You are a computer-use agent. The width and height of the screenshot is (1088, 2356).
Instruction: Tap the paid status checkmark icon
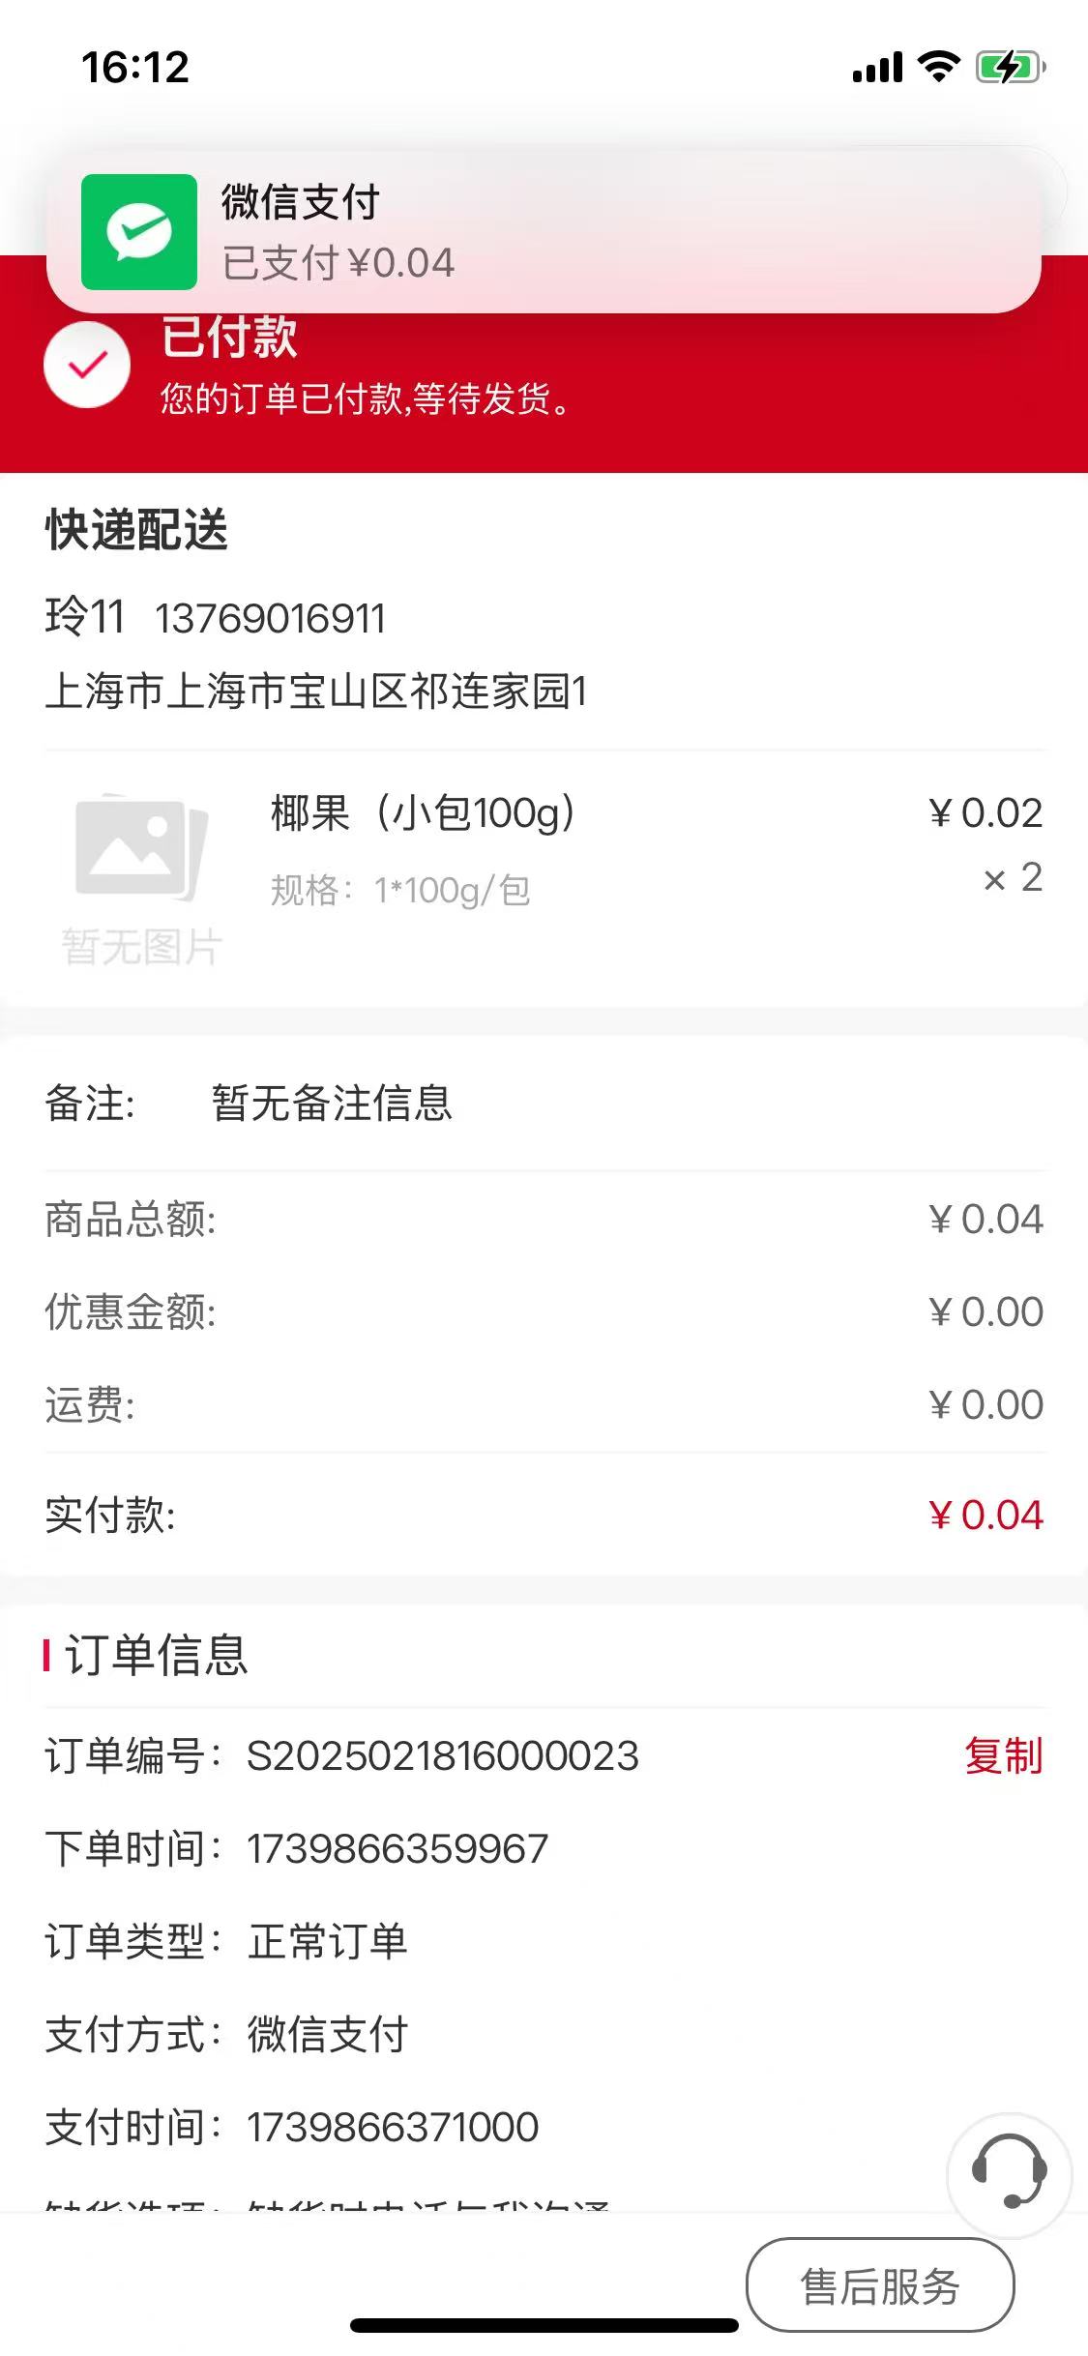[87, 365]
